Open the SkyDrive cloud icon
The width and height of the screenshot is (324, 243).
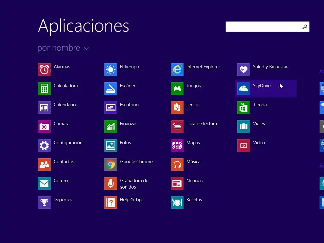pyautogui.click(x=244, y=89)
